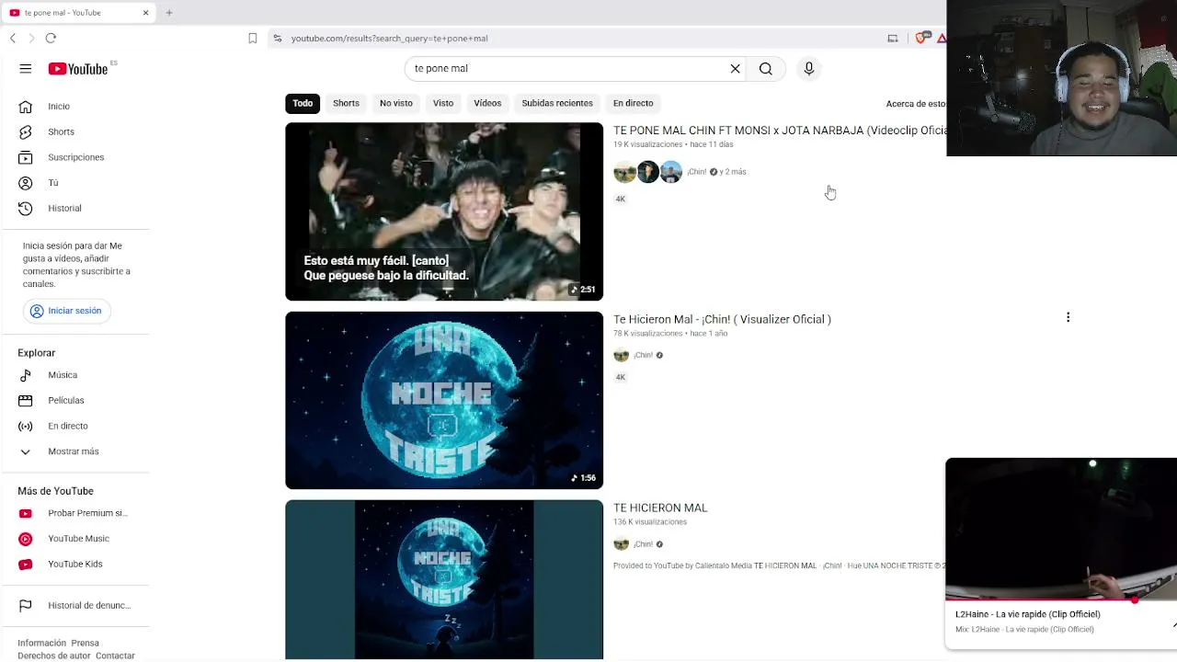Open the Derechos de autor link
This screenshot has width=1177, height=662.
click(54, 656)
